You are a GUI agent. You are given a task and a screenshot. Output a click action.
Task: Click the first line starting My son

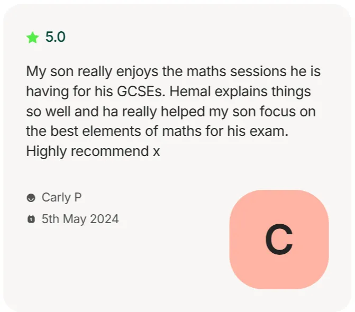tap(174, 72)
